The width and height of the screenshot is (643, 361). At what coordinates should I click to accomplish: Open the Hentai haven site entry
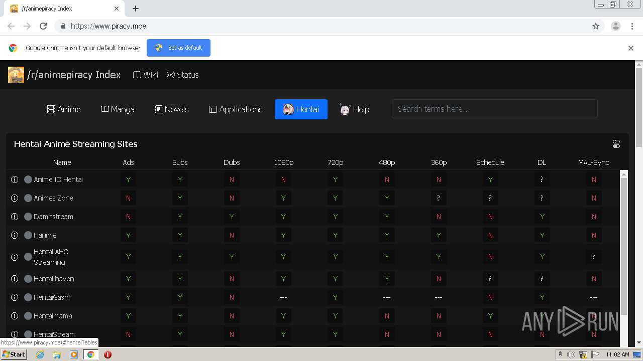tap(54, 279)
